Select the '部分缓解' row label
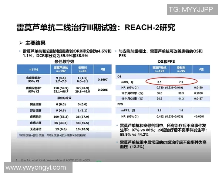222x177 pixels. (x=36, y=110)
